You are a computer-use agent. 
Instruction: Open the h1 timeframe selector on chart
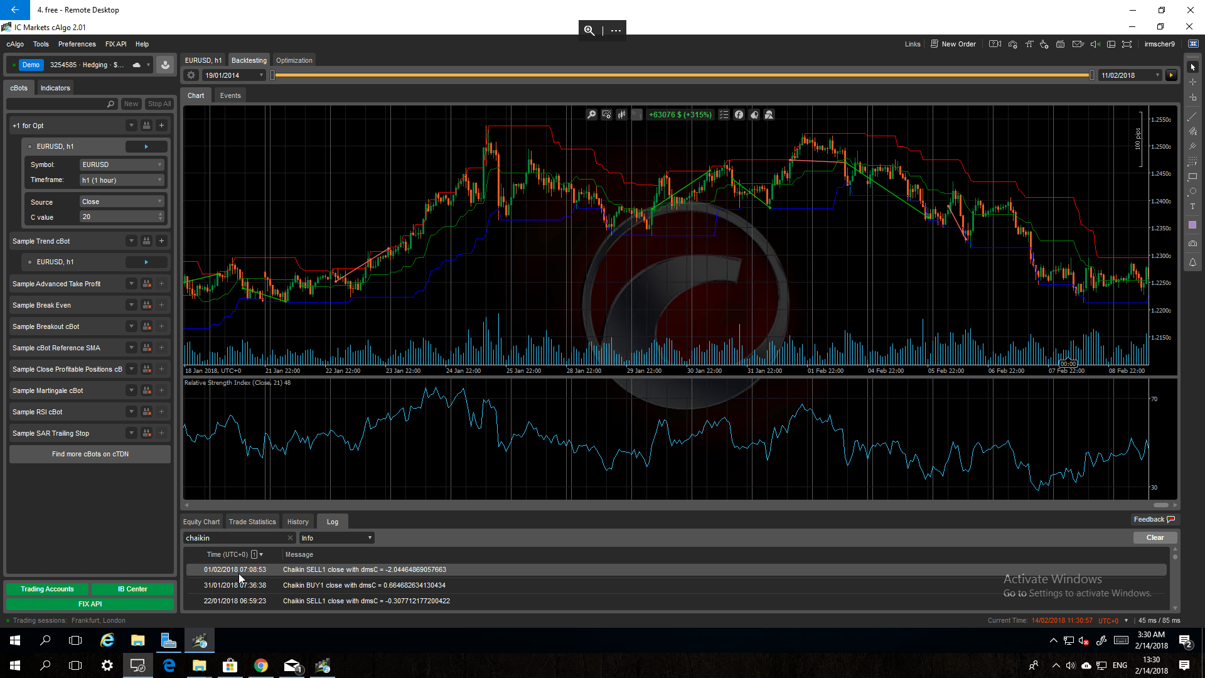(636, 114)
